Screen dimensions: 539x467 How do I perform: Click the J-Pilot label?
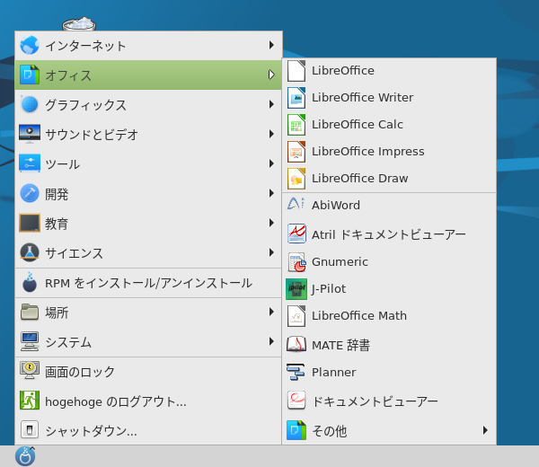tap(328, 289)
